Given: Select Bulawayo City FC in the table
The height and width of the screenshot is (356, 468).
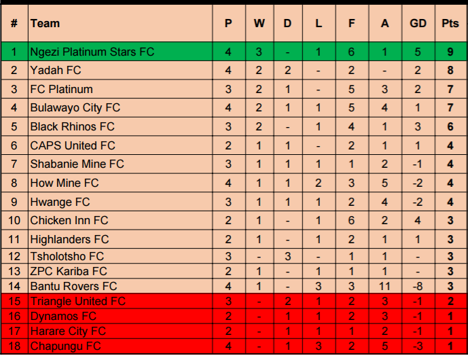Looking at the screenshot, I should point(75,107).
